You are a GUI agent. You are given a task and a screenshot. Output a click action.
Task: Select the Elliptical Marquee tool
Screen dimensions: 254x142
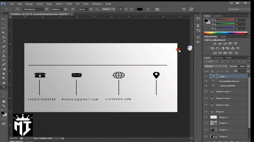pyautogui.click(x=4, y=24)
